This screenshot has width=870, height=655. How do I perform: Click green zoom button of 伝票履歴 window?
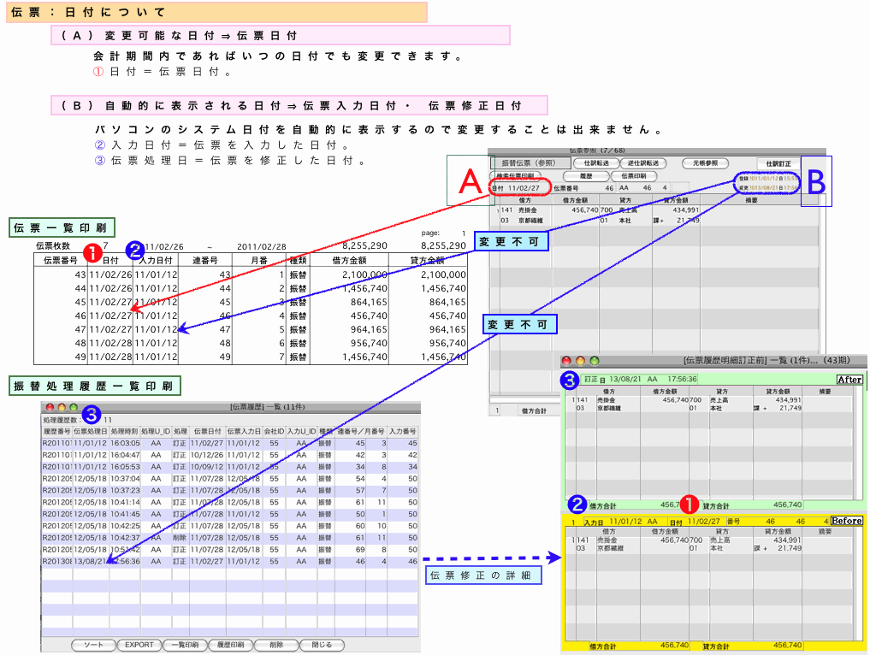[74, 408]
